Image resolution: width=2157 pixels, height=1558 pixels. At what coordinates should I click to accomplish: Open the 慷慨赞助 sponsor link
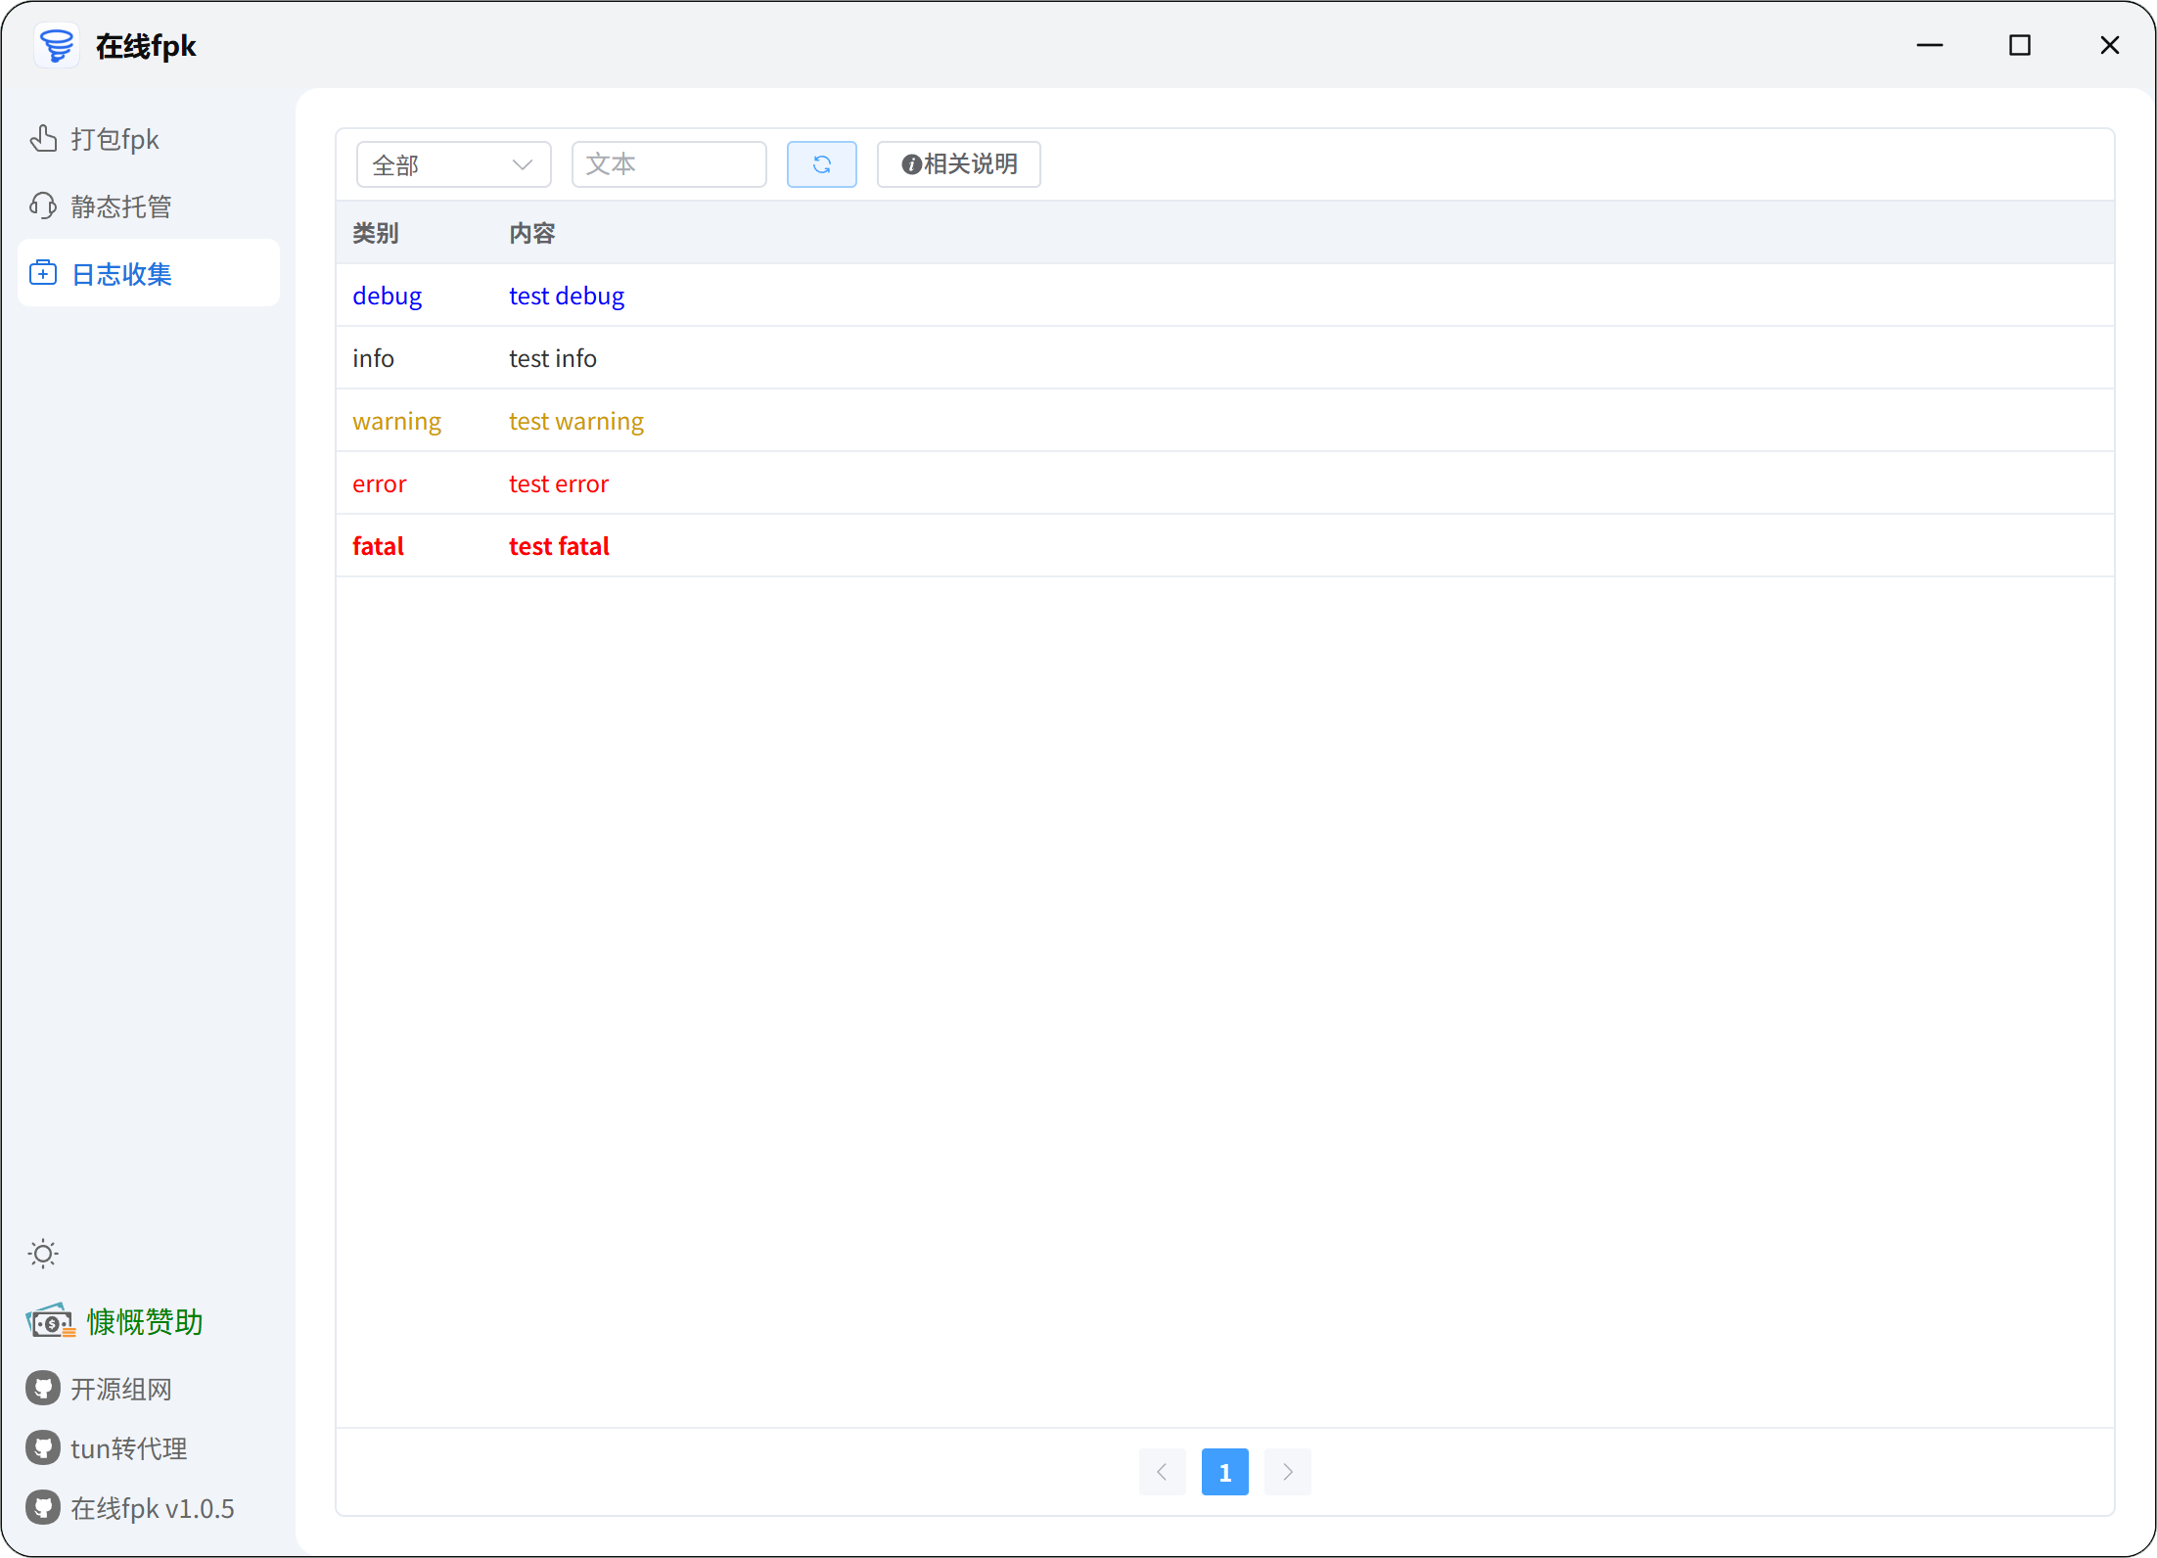(145, 1322)
